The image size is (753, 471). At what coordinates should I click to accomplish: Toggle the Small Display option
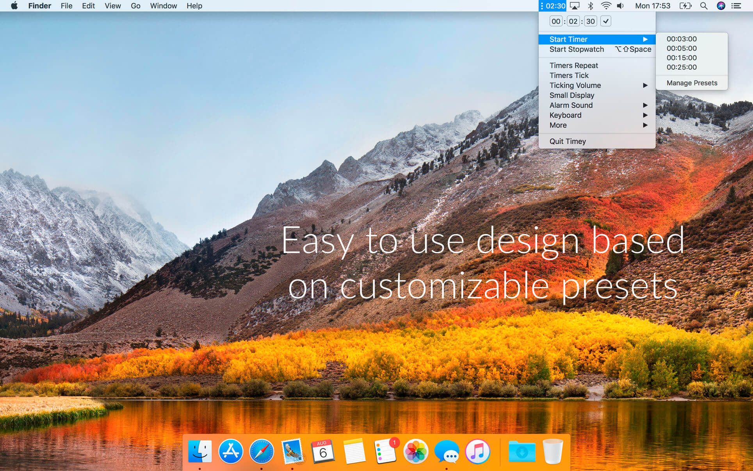[x=571, y=95]
